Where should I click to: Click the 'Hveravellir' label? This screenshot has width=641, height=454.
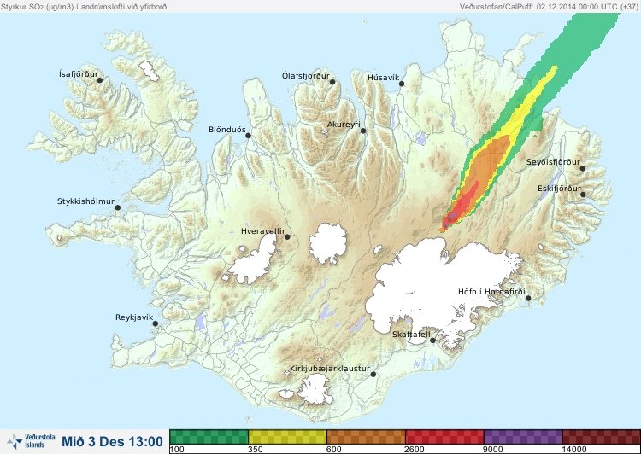[x=263, y=231]
